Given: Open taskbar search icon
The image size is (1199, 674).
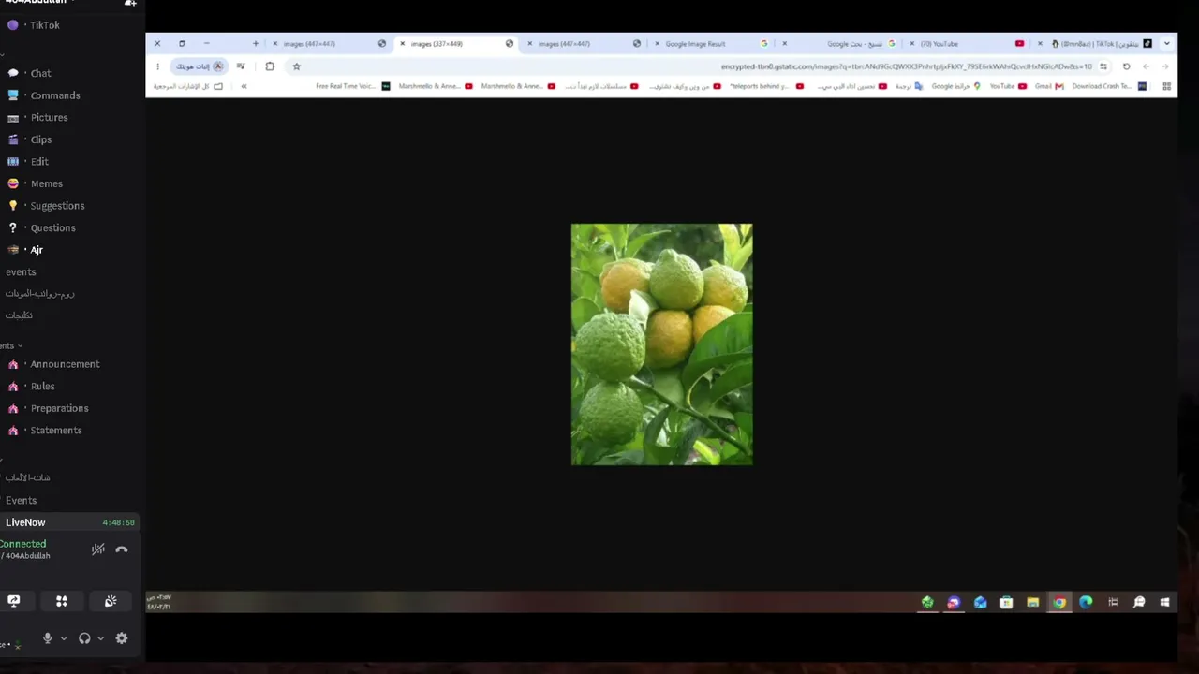Looking at the screenshot, I should click(x=1139, y=602).
